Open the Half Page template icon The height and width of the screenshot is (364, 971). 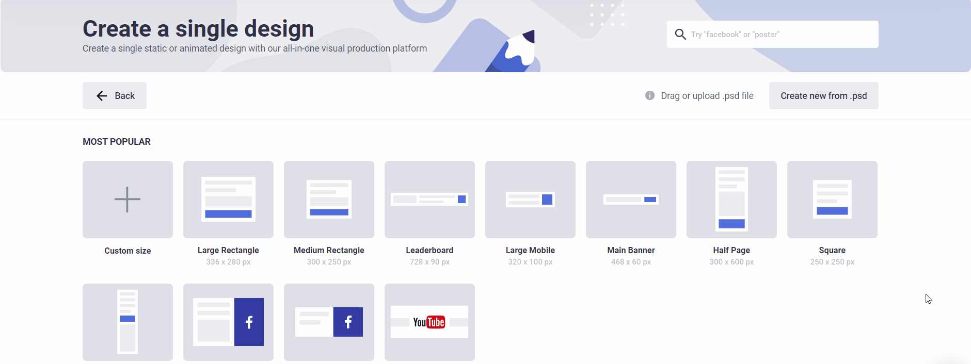[731, 200]
